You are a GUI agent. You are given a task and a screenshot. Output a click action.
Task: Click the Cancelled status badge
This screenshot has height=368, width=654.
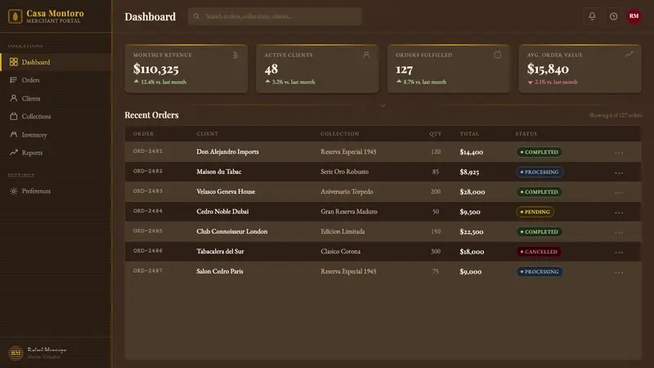coord(539,252)
